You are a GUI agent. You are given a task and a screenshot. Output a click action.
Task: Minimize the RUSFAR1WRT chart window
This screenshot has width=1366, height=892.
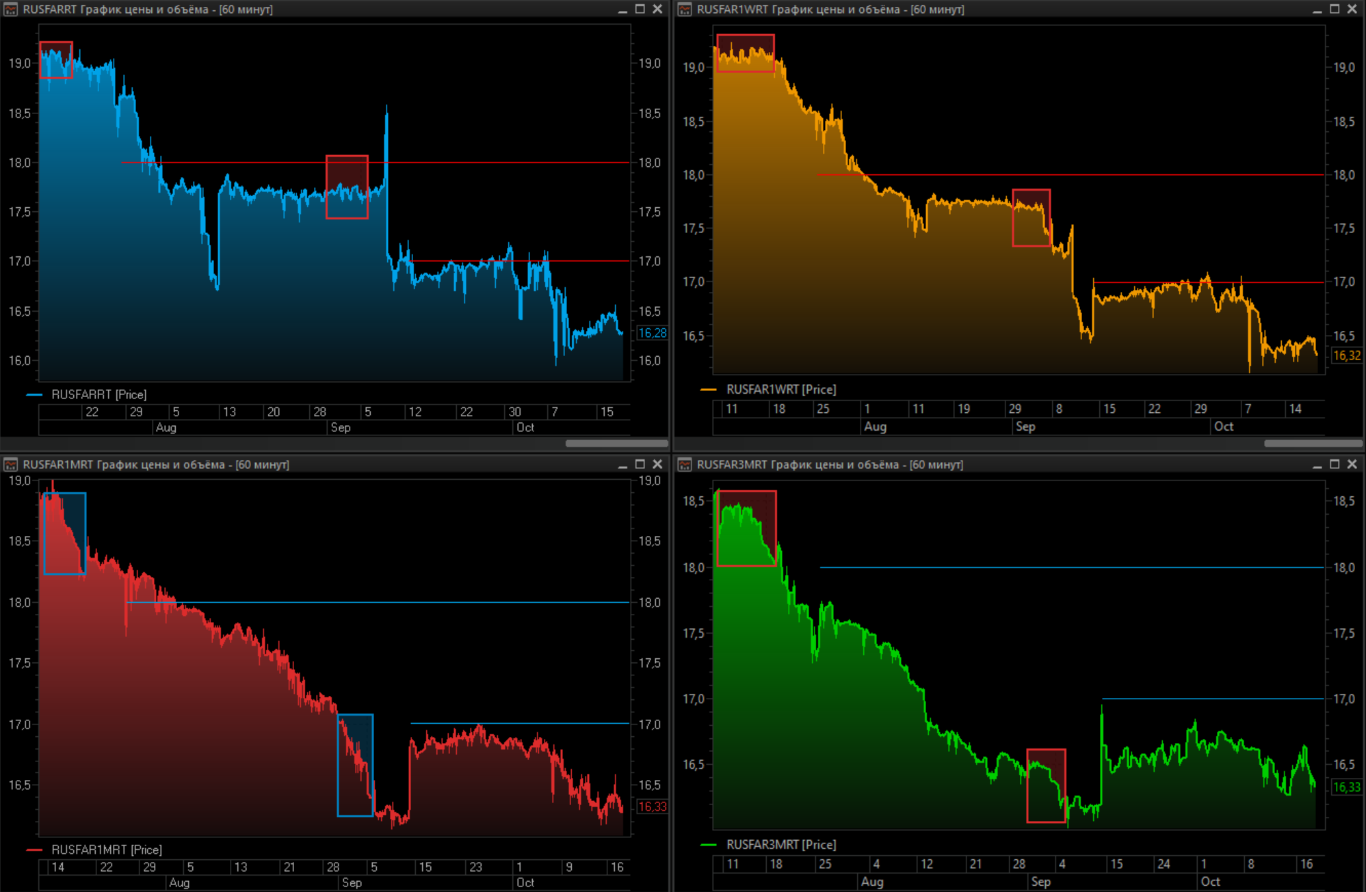pyautogui.click(x=1317, y=10)
